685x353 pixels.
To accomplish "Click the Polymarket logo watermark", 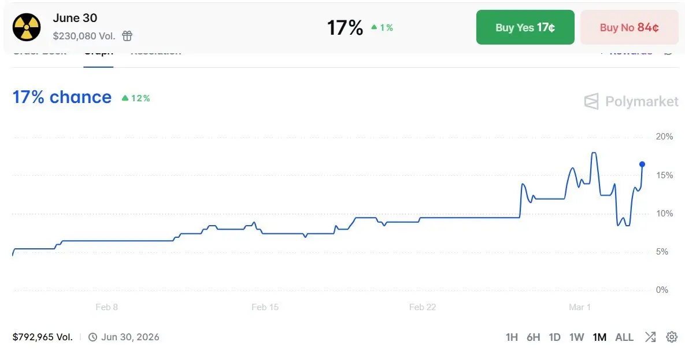I will 631,102.
